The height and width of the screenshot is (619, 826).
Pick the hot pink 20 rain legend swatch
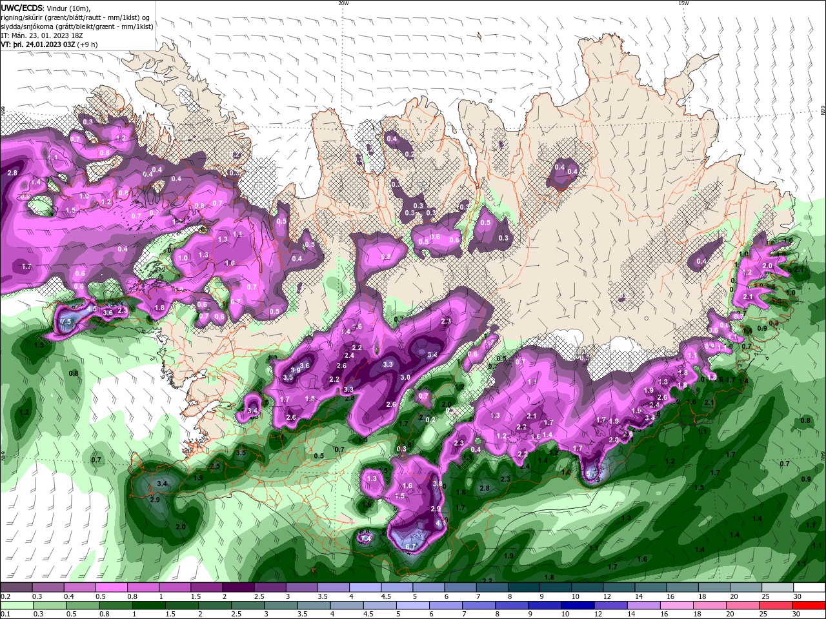click(x=743, y=605)
